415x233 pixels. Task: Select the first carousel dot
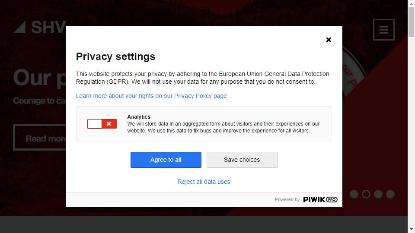354,194
